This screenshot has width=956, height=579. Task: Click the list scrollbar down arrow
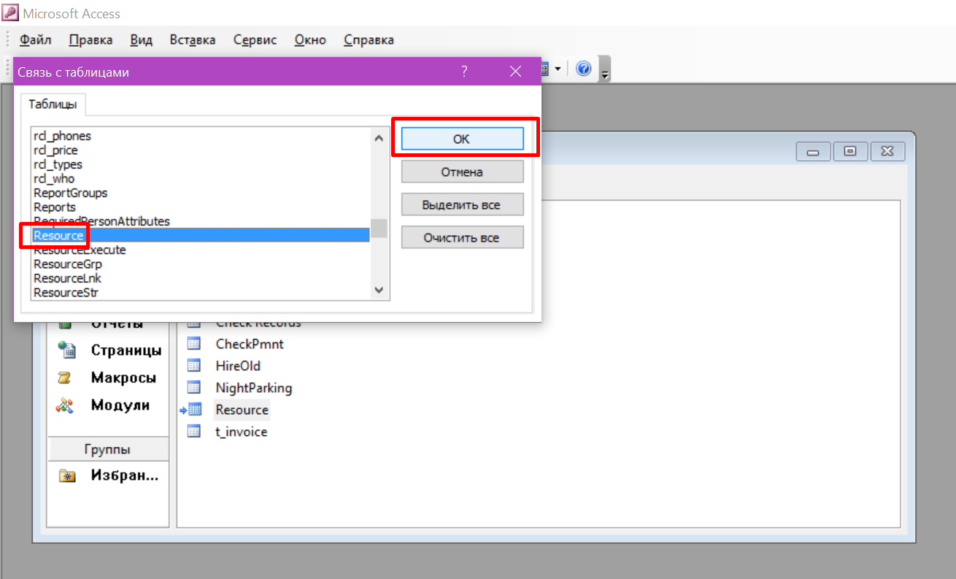coord(379,291)
